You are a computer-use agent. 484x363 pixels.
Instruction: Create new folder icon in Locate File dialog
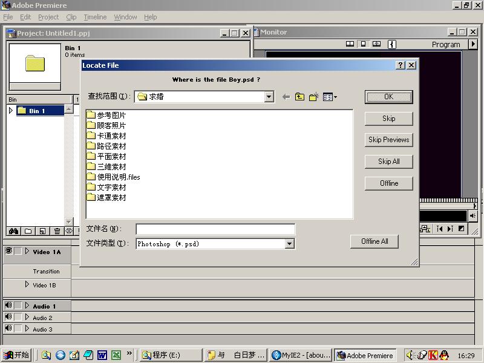tap(313, 97)
